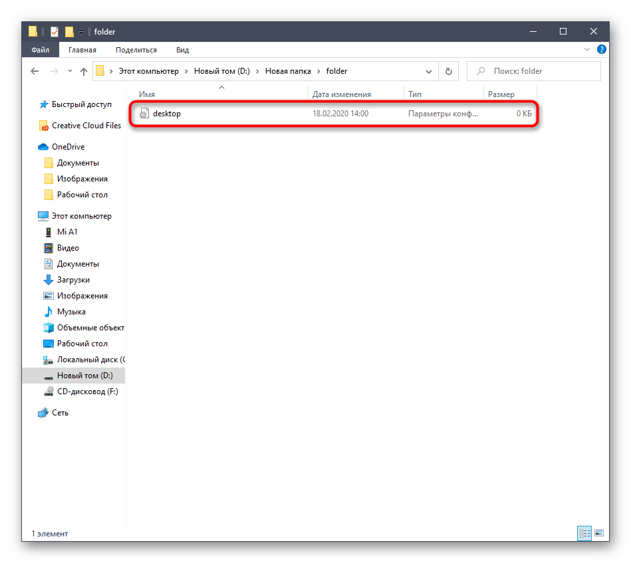Select Новый том (D:) in sidebar
Screen dimensions: 631x563
74,376
